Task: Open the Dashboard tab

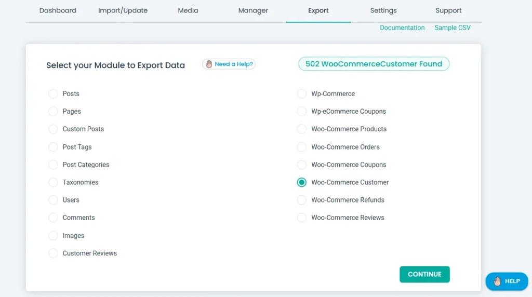Action: [58, 10]
